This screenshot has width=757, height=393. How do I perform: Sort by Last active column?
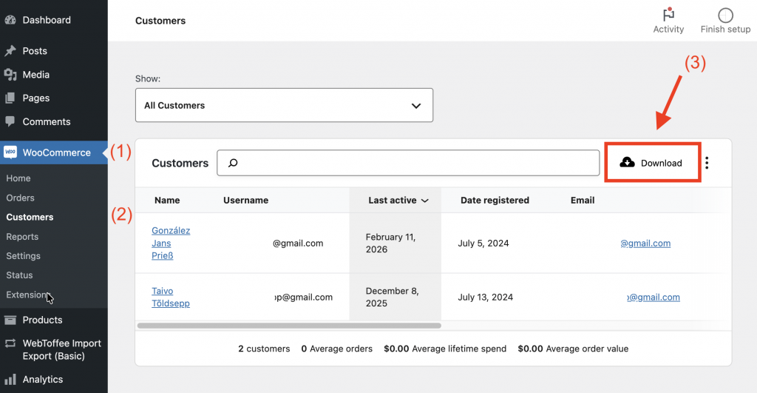(398, 200)
